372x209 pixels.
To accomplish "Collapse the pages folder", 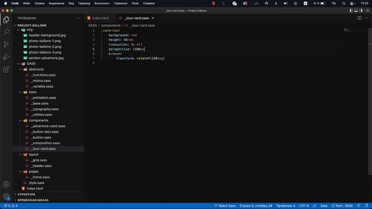I will [x=34, y=172].
